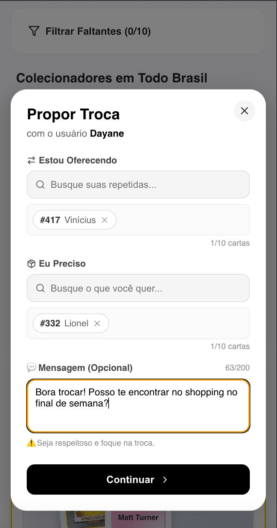
Task: Click the swap arrows icon beside Estou Oferecendo
Action: 31,160
